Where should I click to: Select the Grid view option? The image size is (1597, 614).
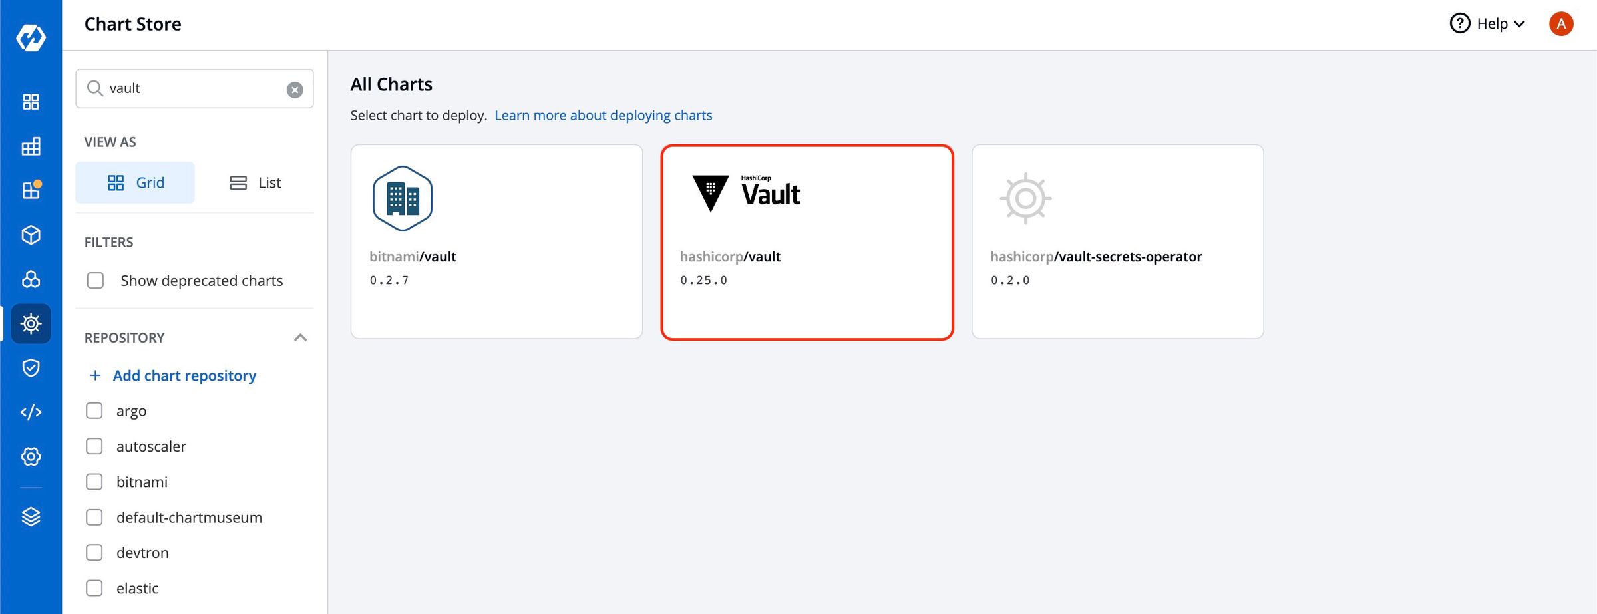pos(135,183)
